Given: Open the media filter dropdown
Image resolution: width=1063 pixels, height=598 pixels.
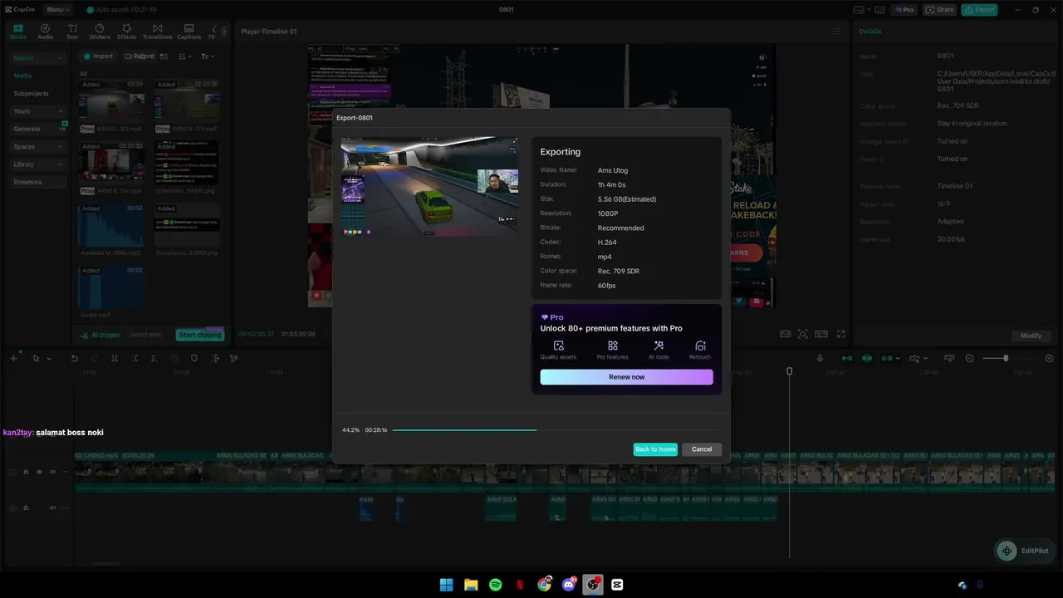Looking at the screenshot, I should pos(207,56).
